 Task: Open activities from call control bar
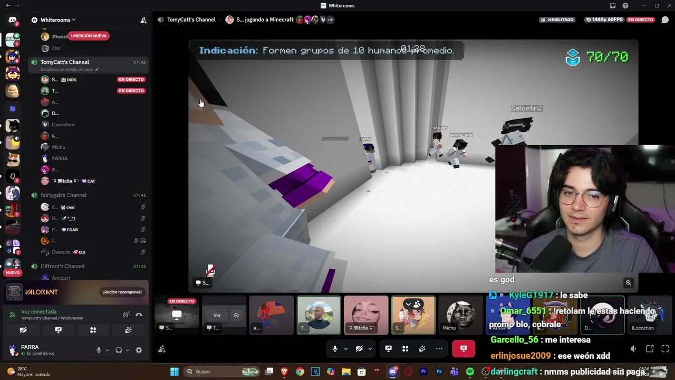405,348
